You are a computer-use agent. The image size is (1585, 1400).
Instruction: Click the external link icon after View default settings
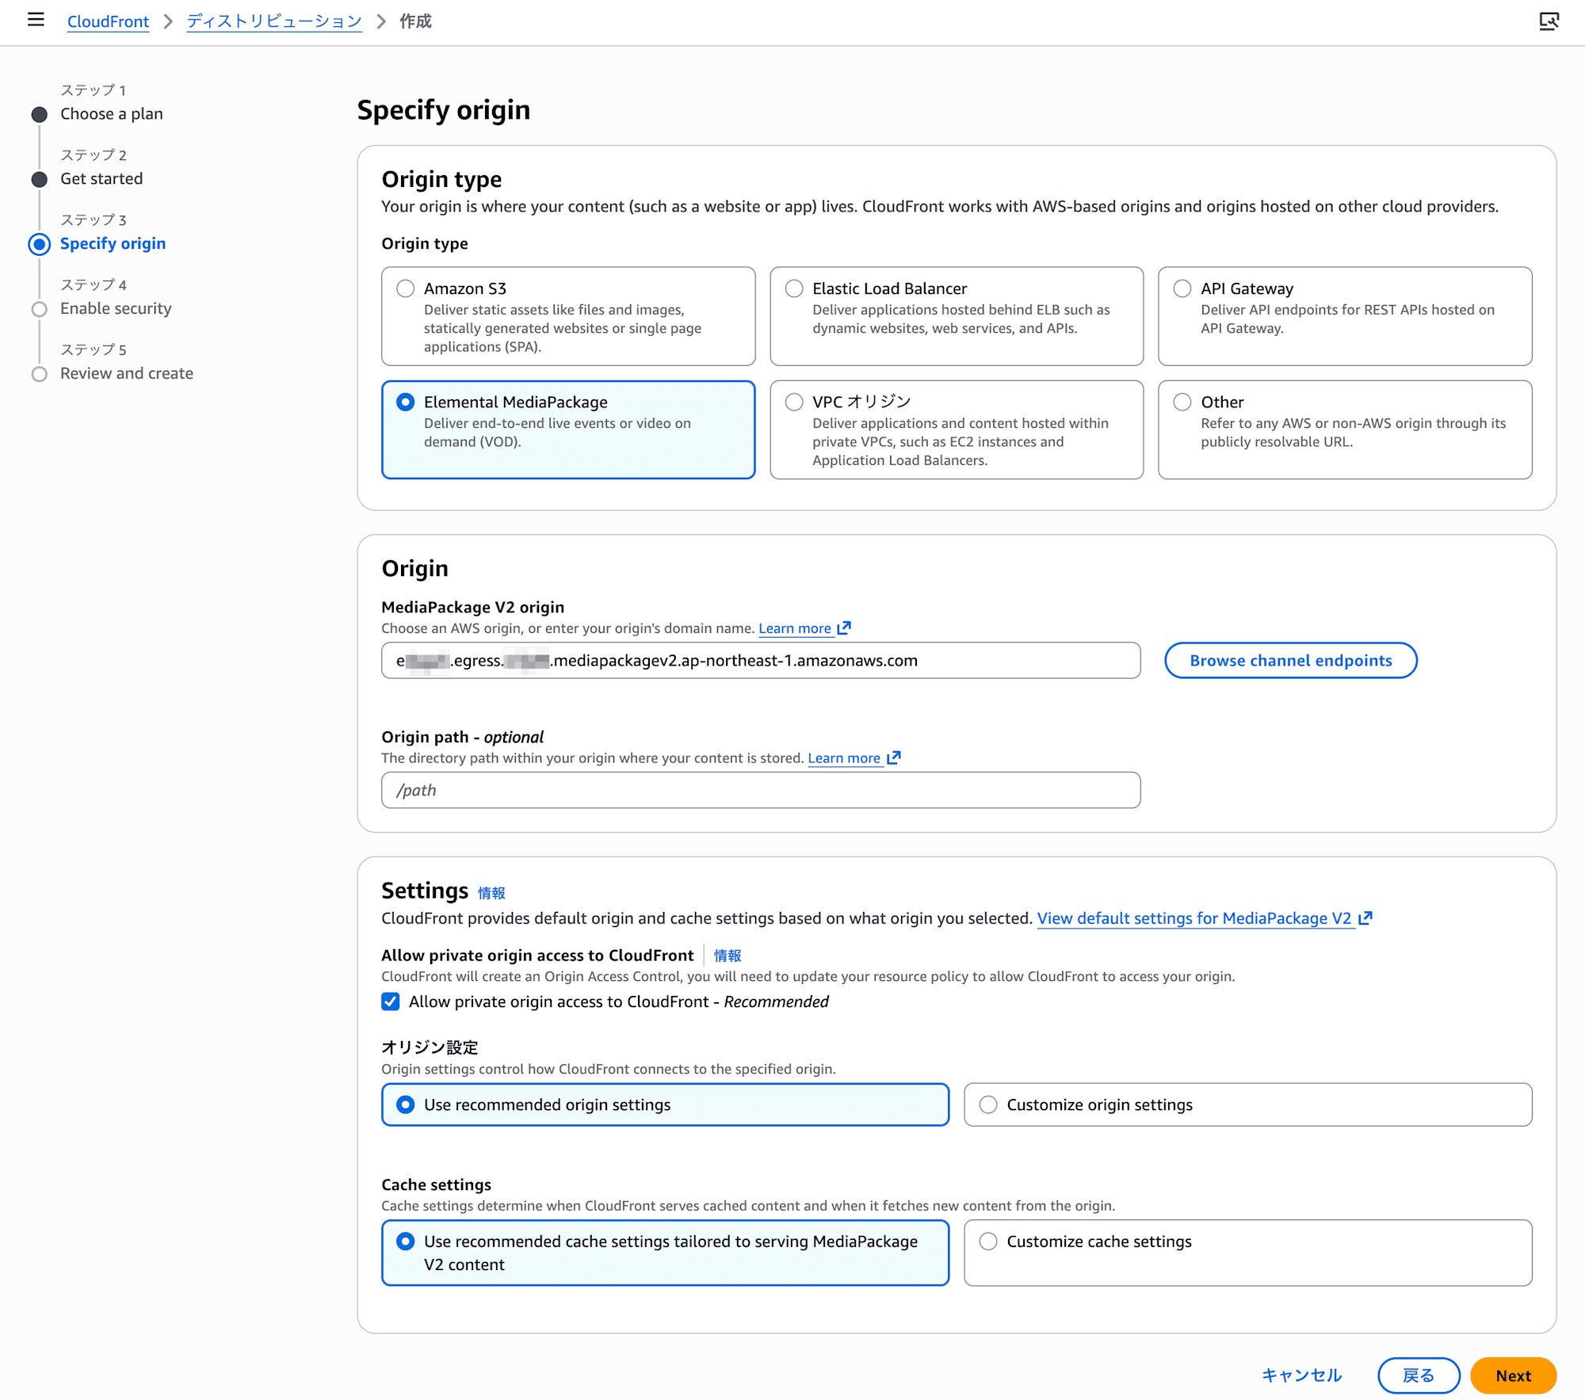coord(1365,918)
